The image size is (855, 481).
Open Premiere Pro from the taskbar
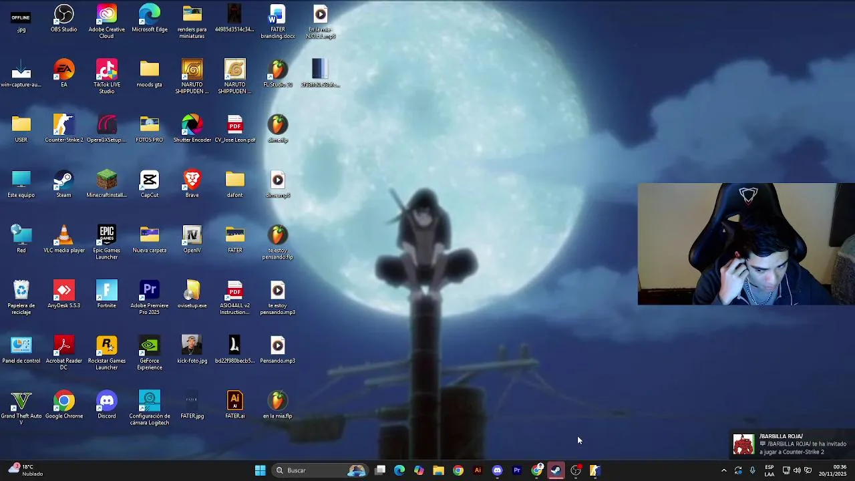pos(516,470)
